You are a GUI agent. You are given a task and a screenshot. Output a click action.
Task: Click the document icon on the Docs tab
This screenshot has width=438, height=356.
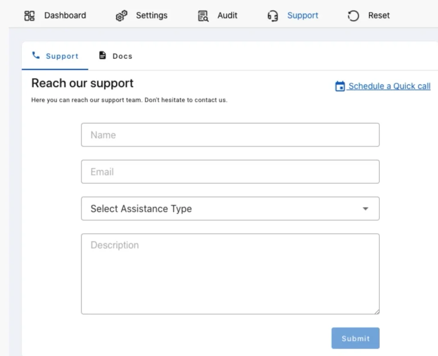[x=102, y=55]
